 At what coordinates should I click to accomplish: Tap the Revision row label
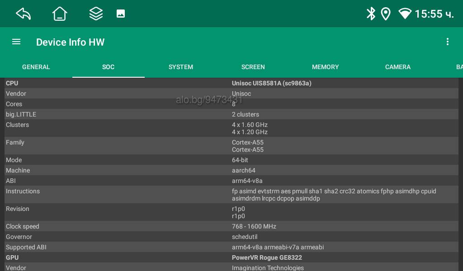coord(18,209)
